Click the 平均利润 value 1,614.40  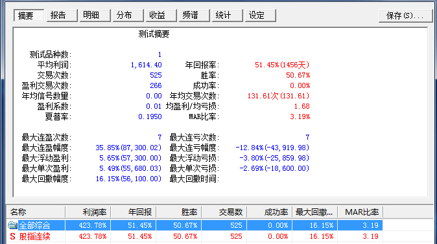(146, 65)
